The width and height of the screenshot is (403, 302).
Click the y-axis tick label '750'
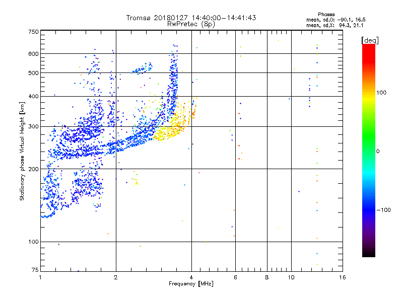click(33, 32)
